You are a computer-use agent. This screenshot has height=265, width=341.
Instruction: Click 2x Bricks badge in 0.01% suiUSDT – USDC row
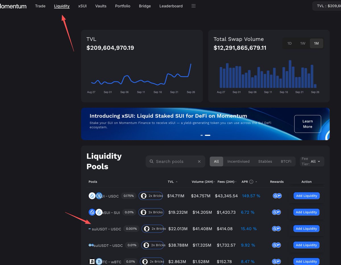click(x=153, y=245)
